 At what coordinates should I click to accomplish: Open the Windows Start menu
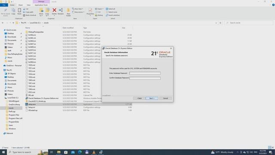pyautogui.click(x=3, y=152)
